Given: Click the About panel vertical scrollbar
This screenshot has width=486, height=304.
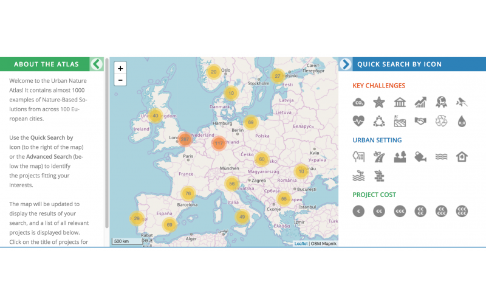Looking at the screenshot, I should tap(107, 146).
